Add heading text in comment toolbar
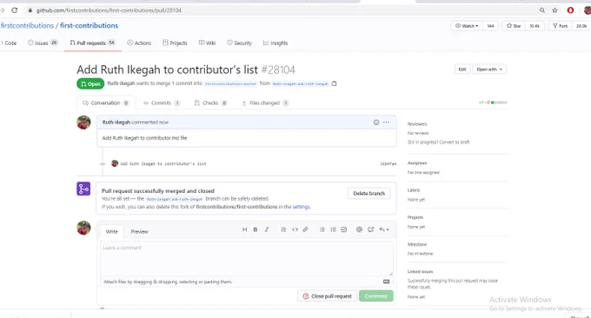591x318 pixels. coord(244,229)
